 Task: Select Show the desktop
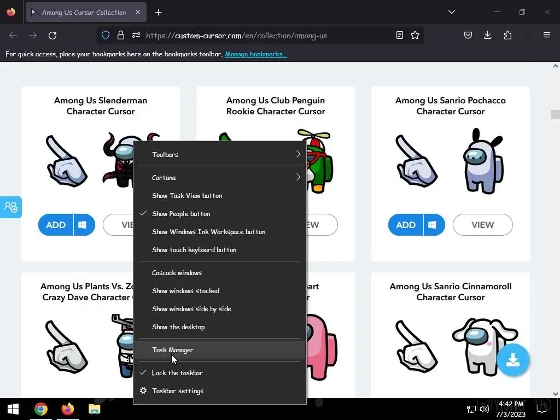tap(220, 327)
